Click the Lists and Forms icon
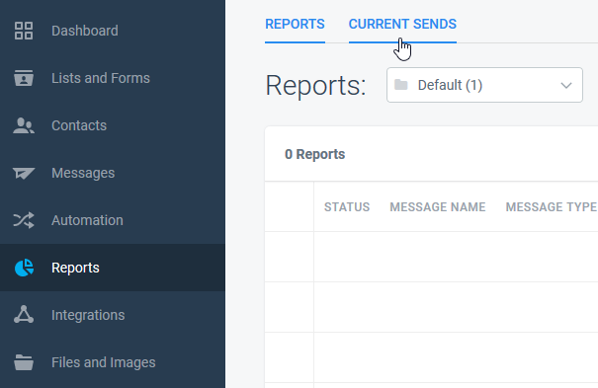The height and width of the screenshot is (388, 598). [x=24, y=78]
